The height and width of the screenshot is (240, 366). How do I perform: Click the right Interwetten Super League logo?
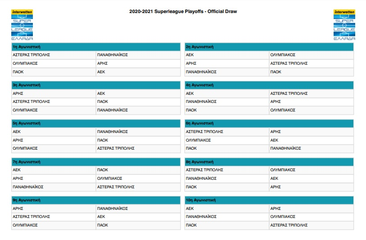(x=343, y=25)
